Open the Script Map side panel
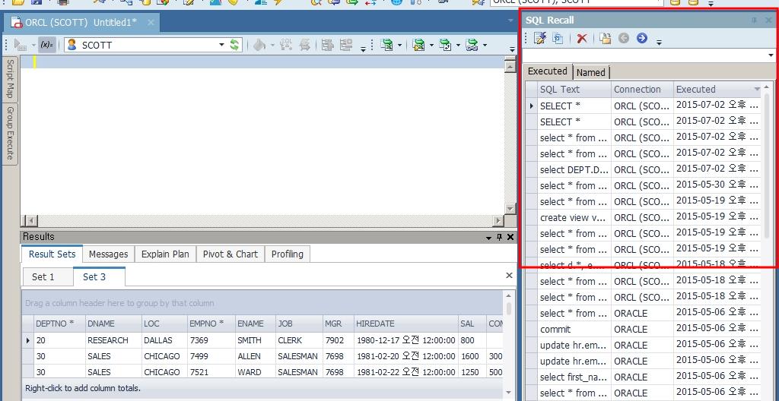The width and height of the screenshot is (779, 401). pos(11,78)
